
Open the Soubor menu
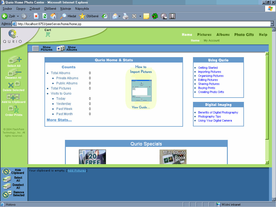[x=7, y=9]
